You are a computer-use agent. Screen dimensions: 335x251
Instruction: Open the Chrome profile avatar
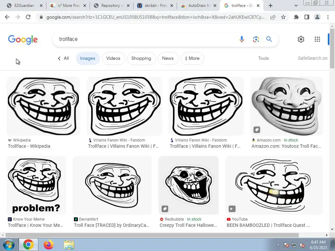point(317,17)
